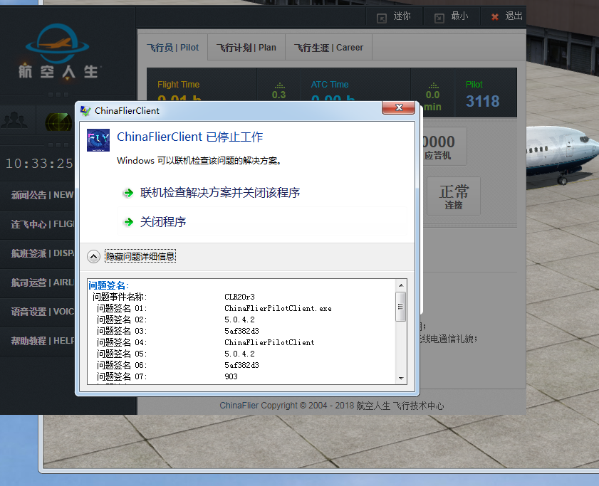Screen dimensions: 599x486
Task: Close the crash dialog with the X button
Action: [x=398, y=107]
